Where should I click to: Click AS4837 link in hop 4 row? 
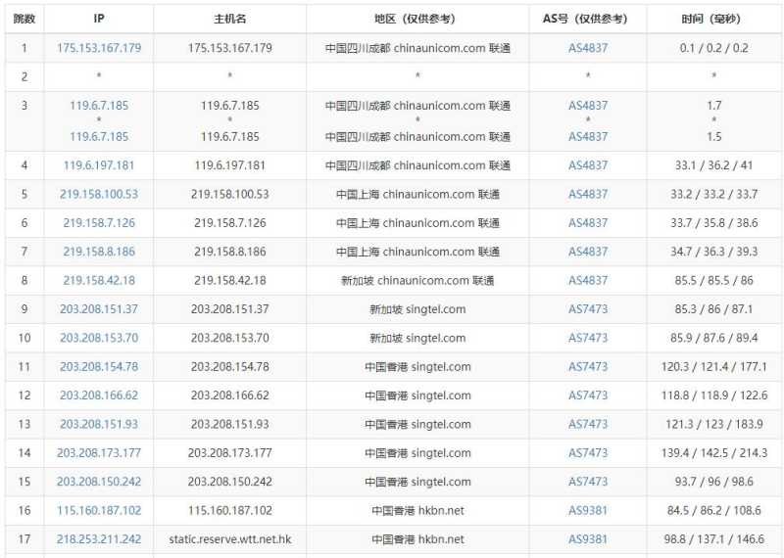pos(588,165)
